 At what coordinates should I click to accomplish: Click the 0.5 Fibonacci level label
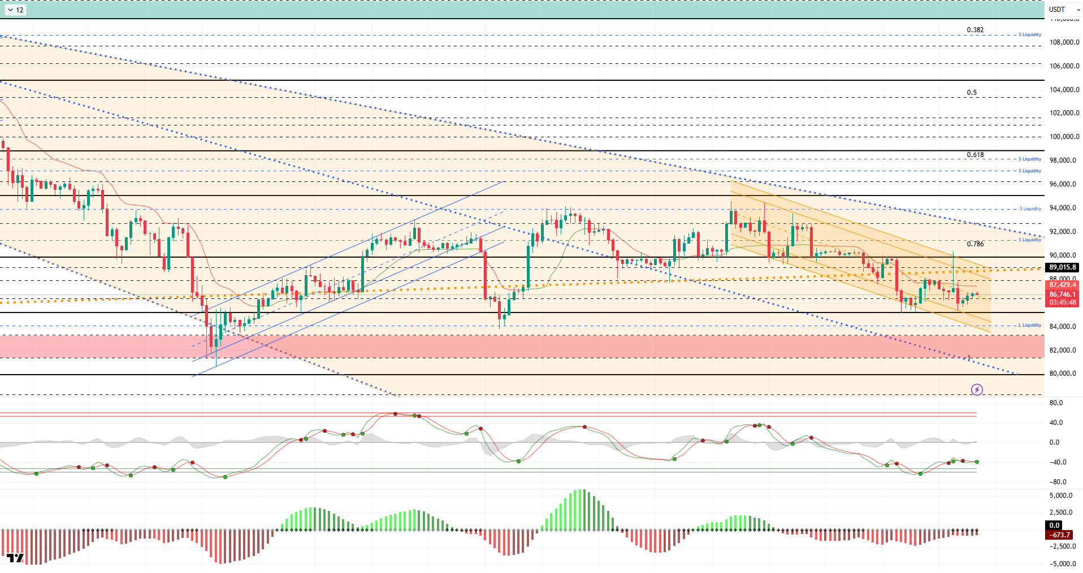[971, 93]
